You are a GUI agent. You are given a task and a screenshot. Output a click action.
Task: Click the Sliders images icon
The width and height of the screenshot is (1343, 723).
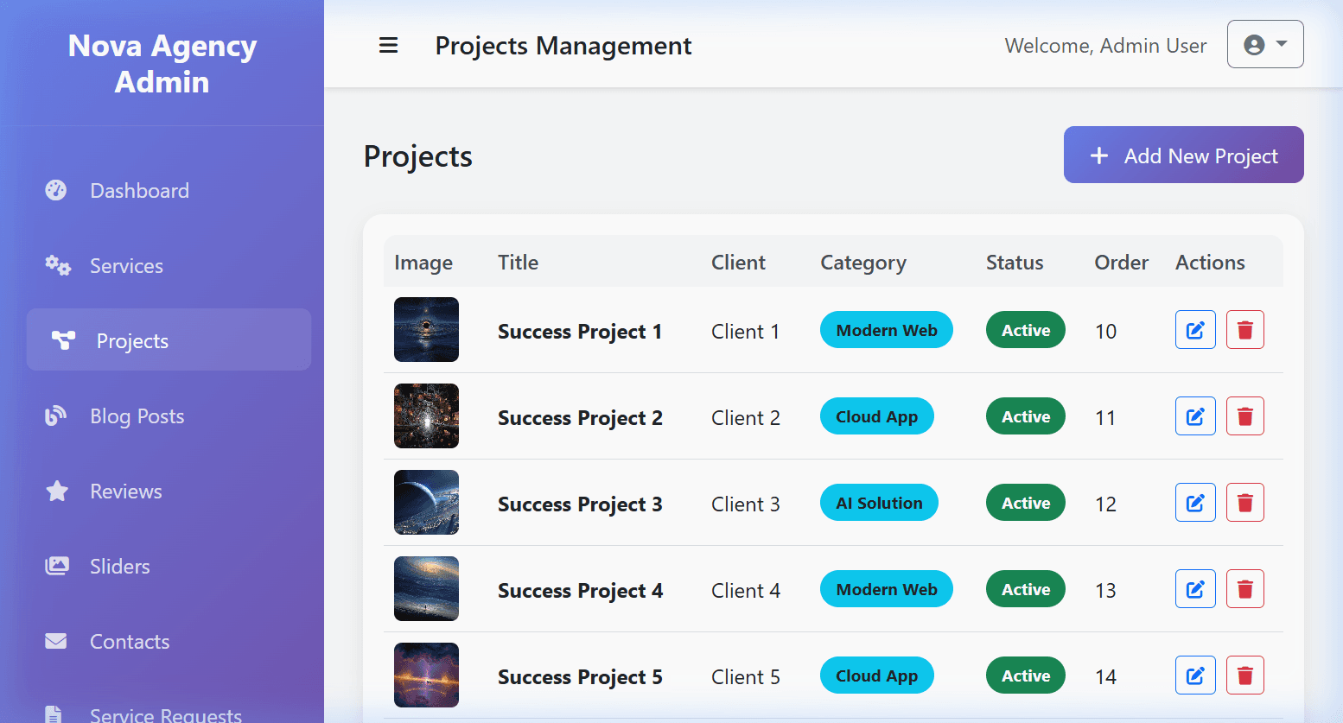coord(57,566)
